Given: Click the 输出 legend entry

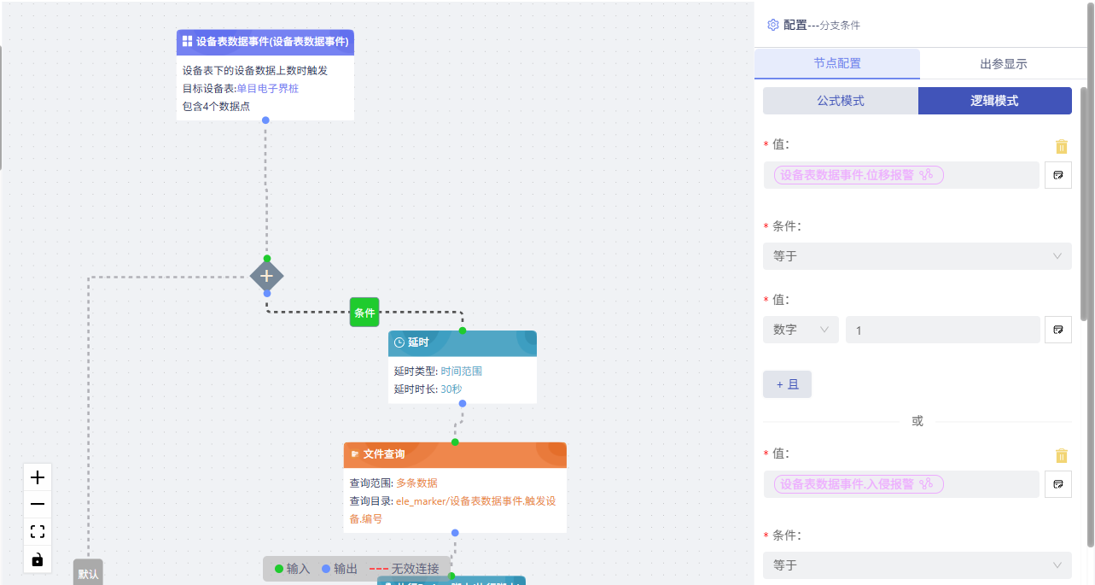Looking at the screenshot, I should pos(340,569).
